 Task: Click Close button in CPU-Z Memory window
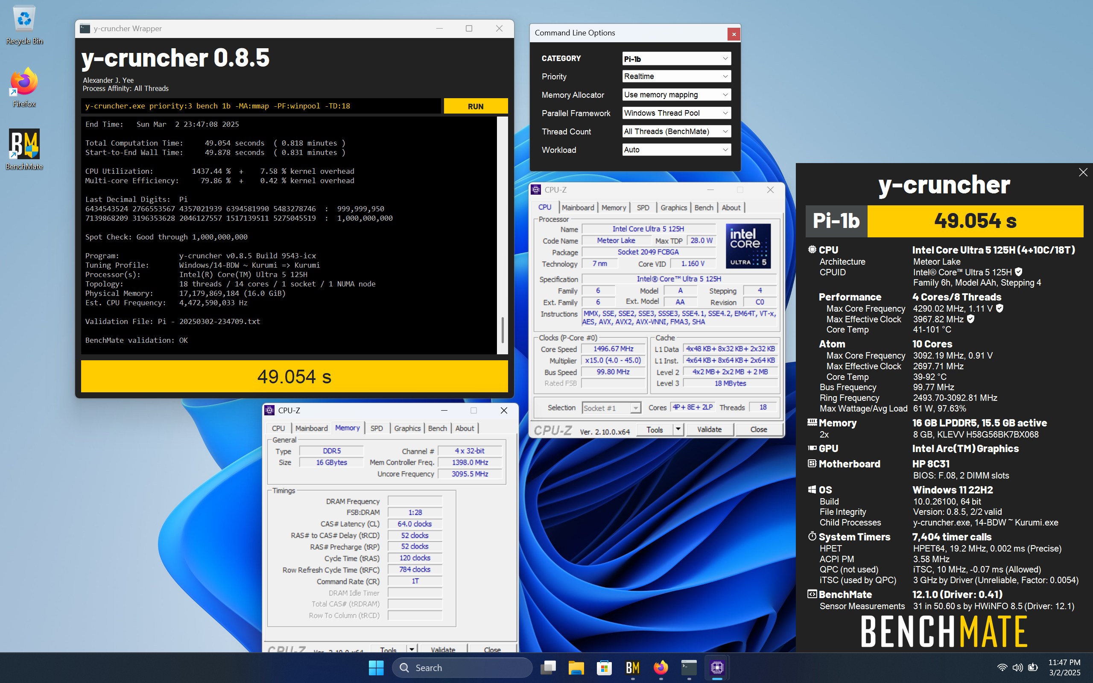[492, 649]
